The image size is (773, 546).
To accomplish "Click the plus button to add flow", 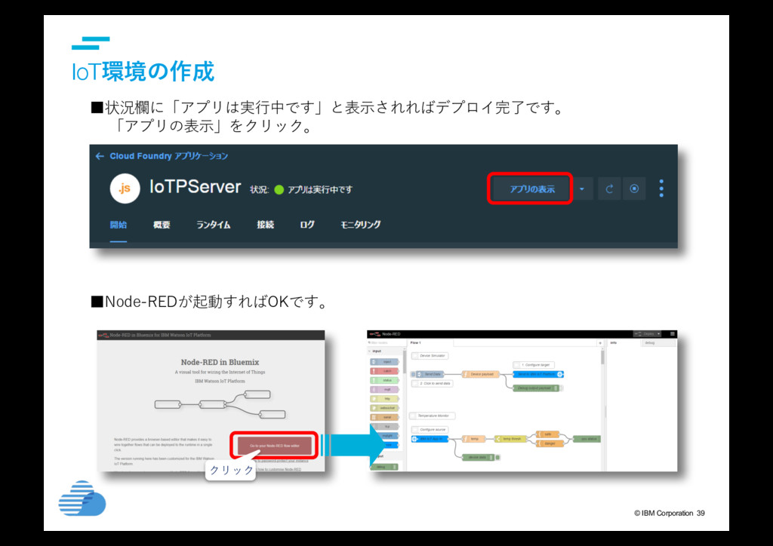I will click(599, 342).
